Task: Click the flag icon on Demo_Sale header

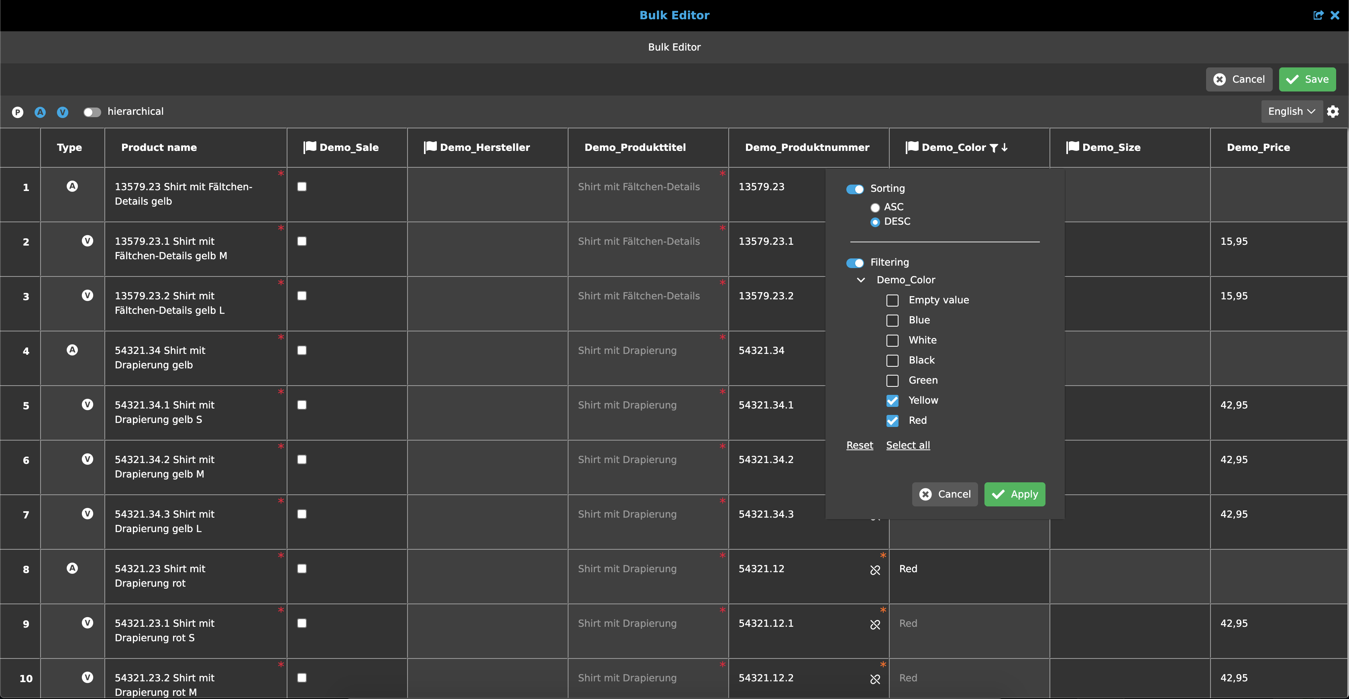Action: click(x=310, y=147)
